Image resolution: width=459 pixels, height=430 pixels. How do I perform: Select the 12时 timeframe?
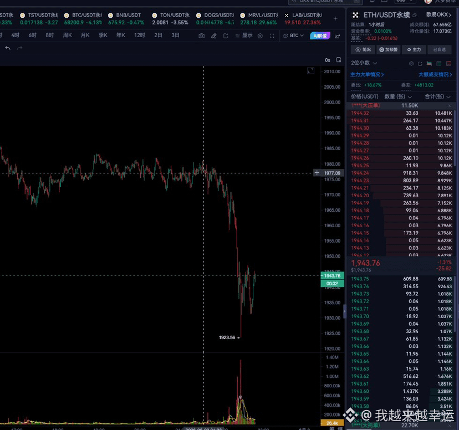click(140, 35)
